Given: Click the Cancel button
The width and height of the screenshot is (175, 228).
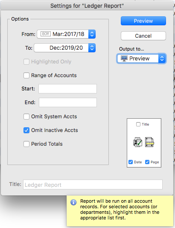Looking at the screenshot, I should pyautogui.click(x=143, y=36).
